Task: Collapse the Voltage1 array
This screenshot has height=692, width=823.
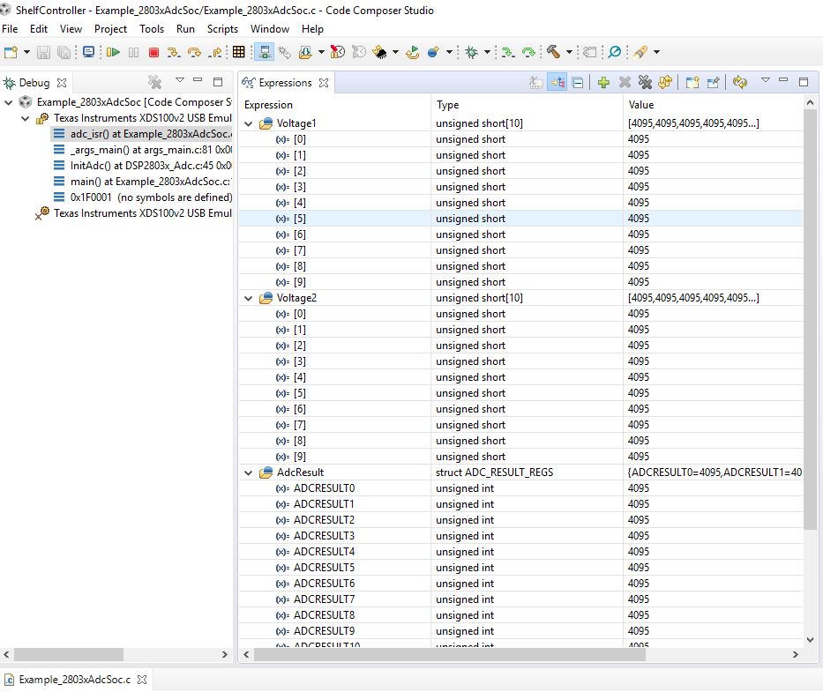Action: click(x=248, y=123)
